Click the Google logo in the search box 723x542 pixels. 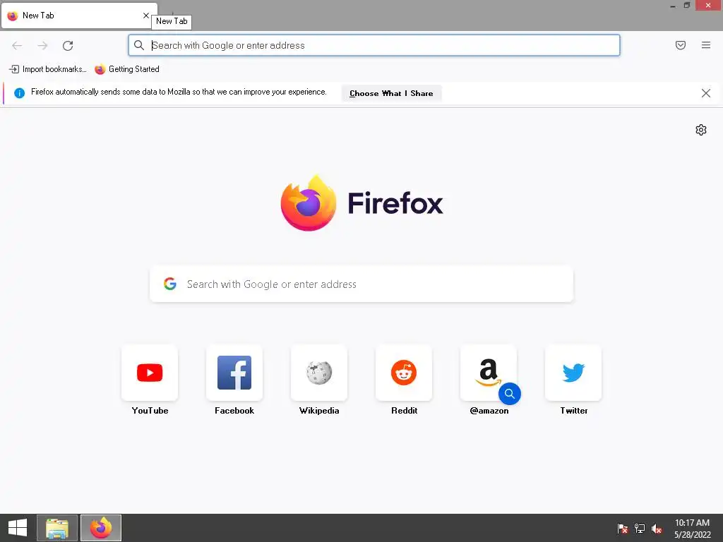pyautogui.click(x=170, y=284)
